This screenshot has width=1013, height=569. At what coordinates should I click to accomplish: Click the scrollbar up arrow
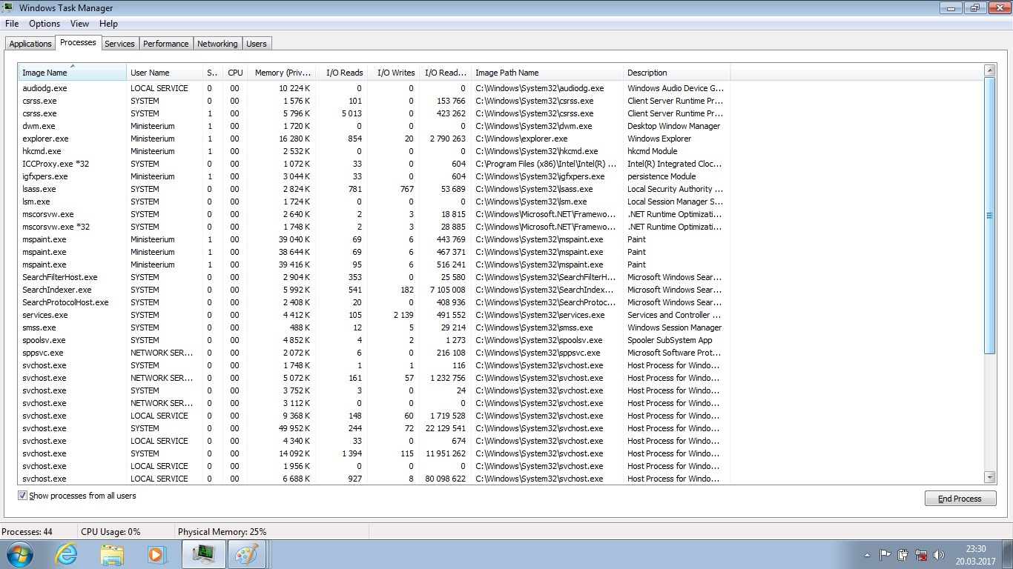(989, 70)
